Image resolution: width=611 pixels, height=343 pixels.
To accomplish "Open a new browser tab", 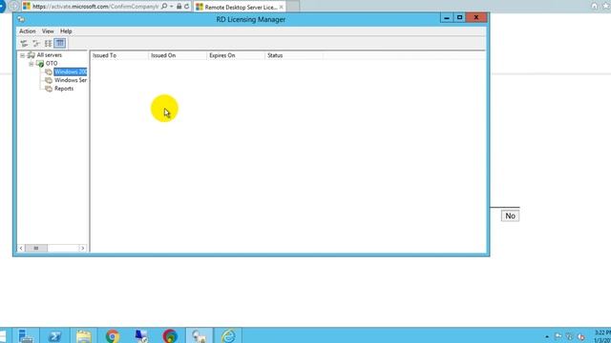I will tap(293, 7).
